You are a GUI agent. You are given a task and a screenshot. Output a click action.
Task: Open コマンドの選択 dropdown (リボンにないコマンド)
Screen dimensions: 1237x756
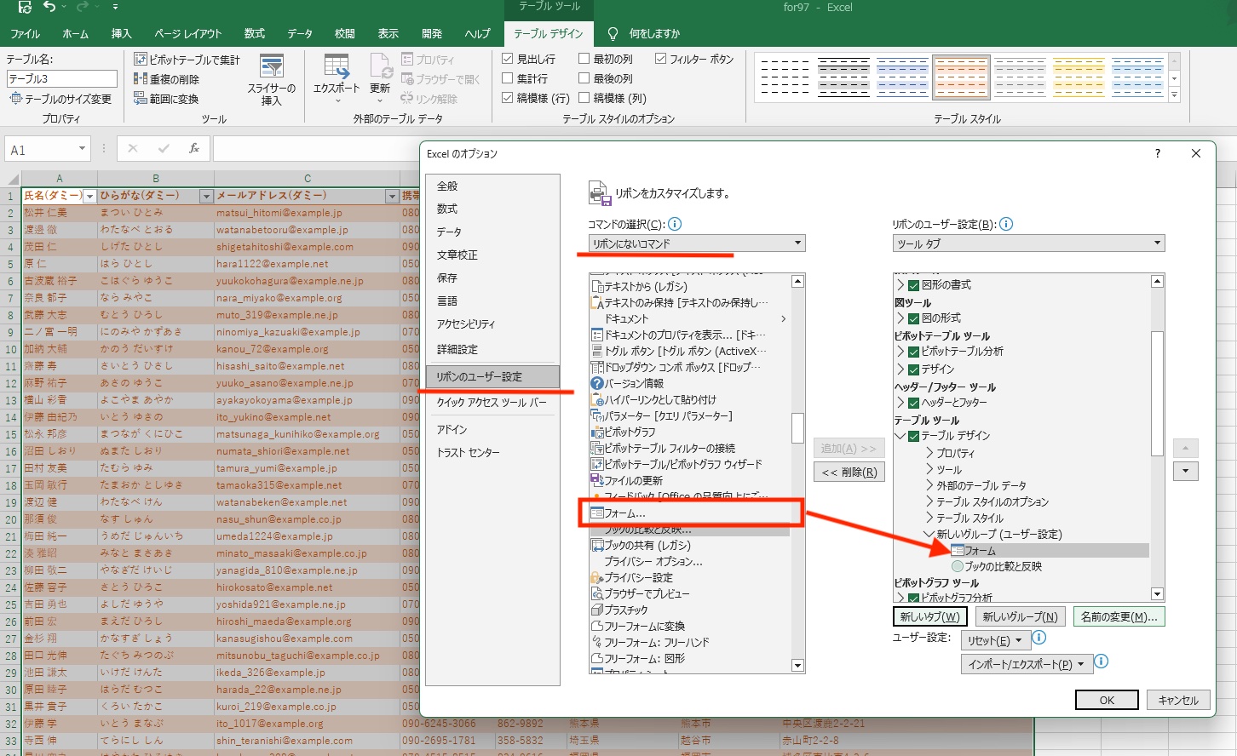[696, 243]
